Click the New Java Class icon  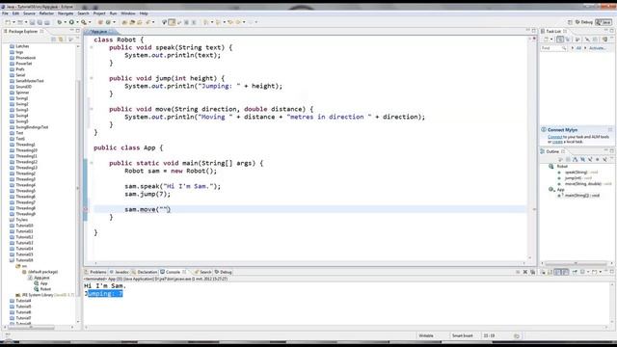(108, 22)
